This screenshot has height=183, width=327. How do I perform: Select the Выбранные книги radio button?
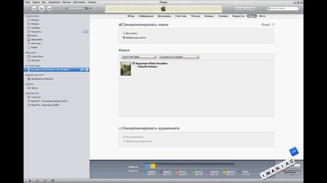click(124, 38)
